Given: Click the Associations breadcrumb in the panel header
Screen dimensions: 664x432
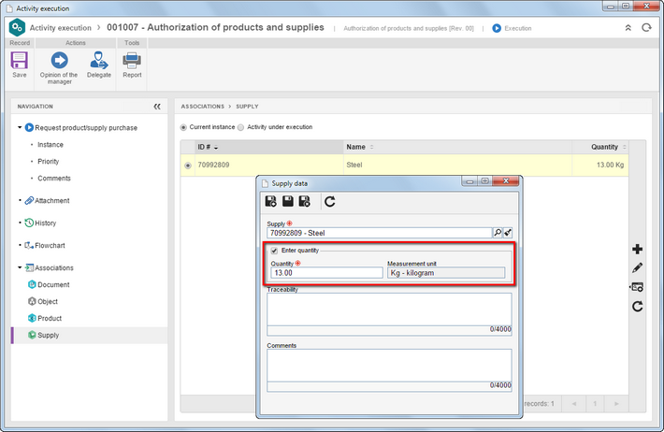Looking at the screenshot, I should (x=202, y=107).
